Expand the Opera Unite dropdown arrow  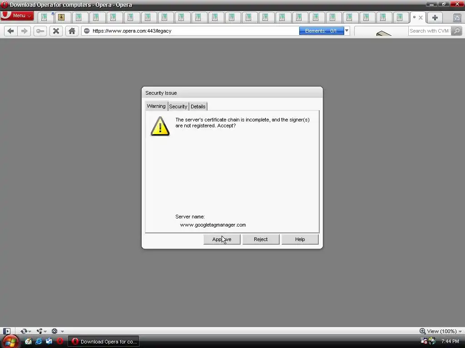[45, 331]
